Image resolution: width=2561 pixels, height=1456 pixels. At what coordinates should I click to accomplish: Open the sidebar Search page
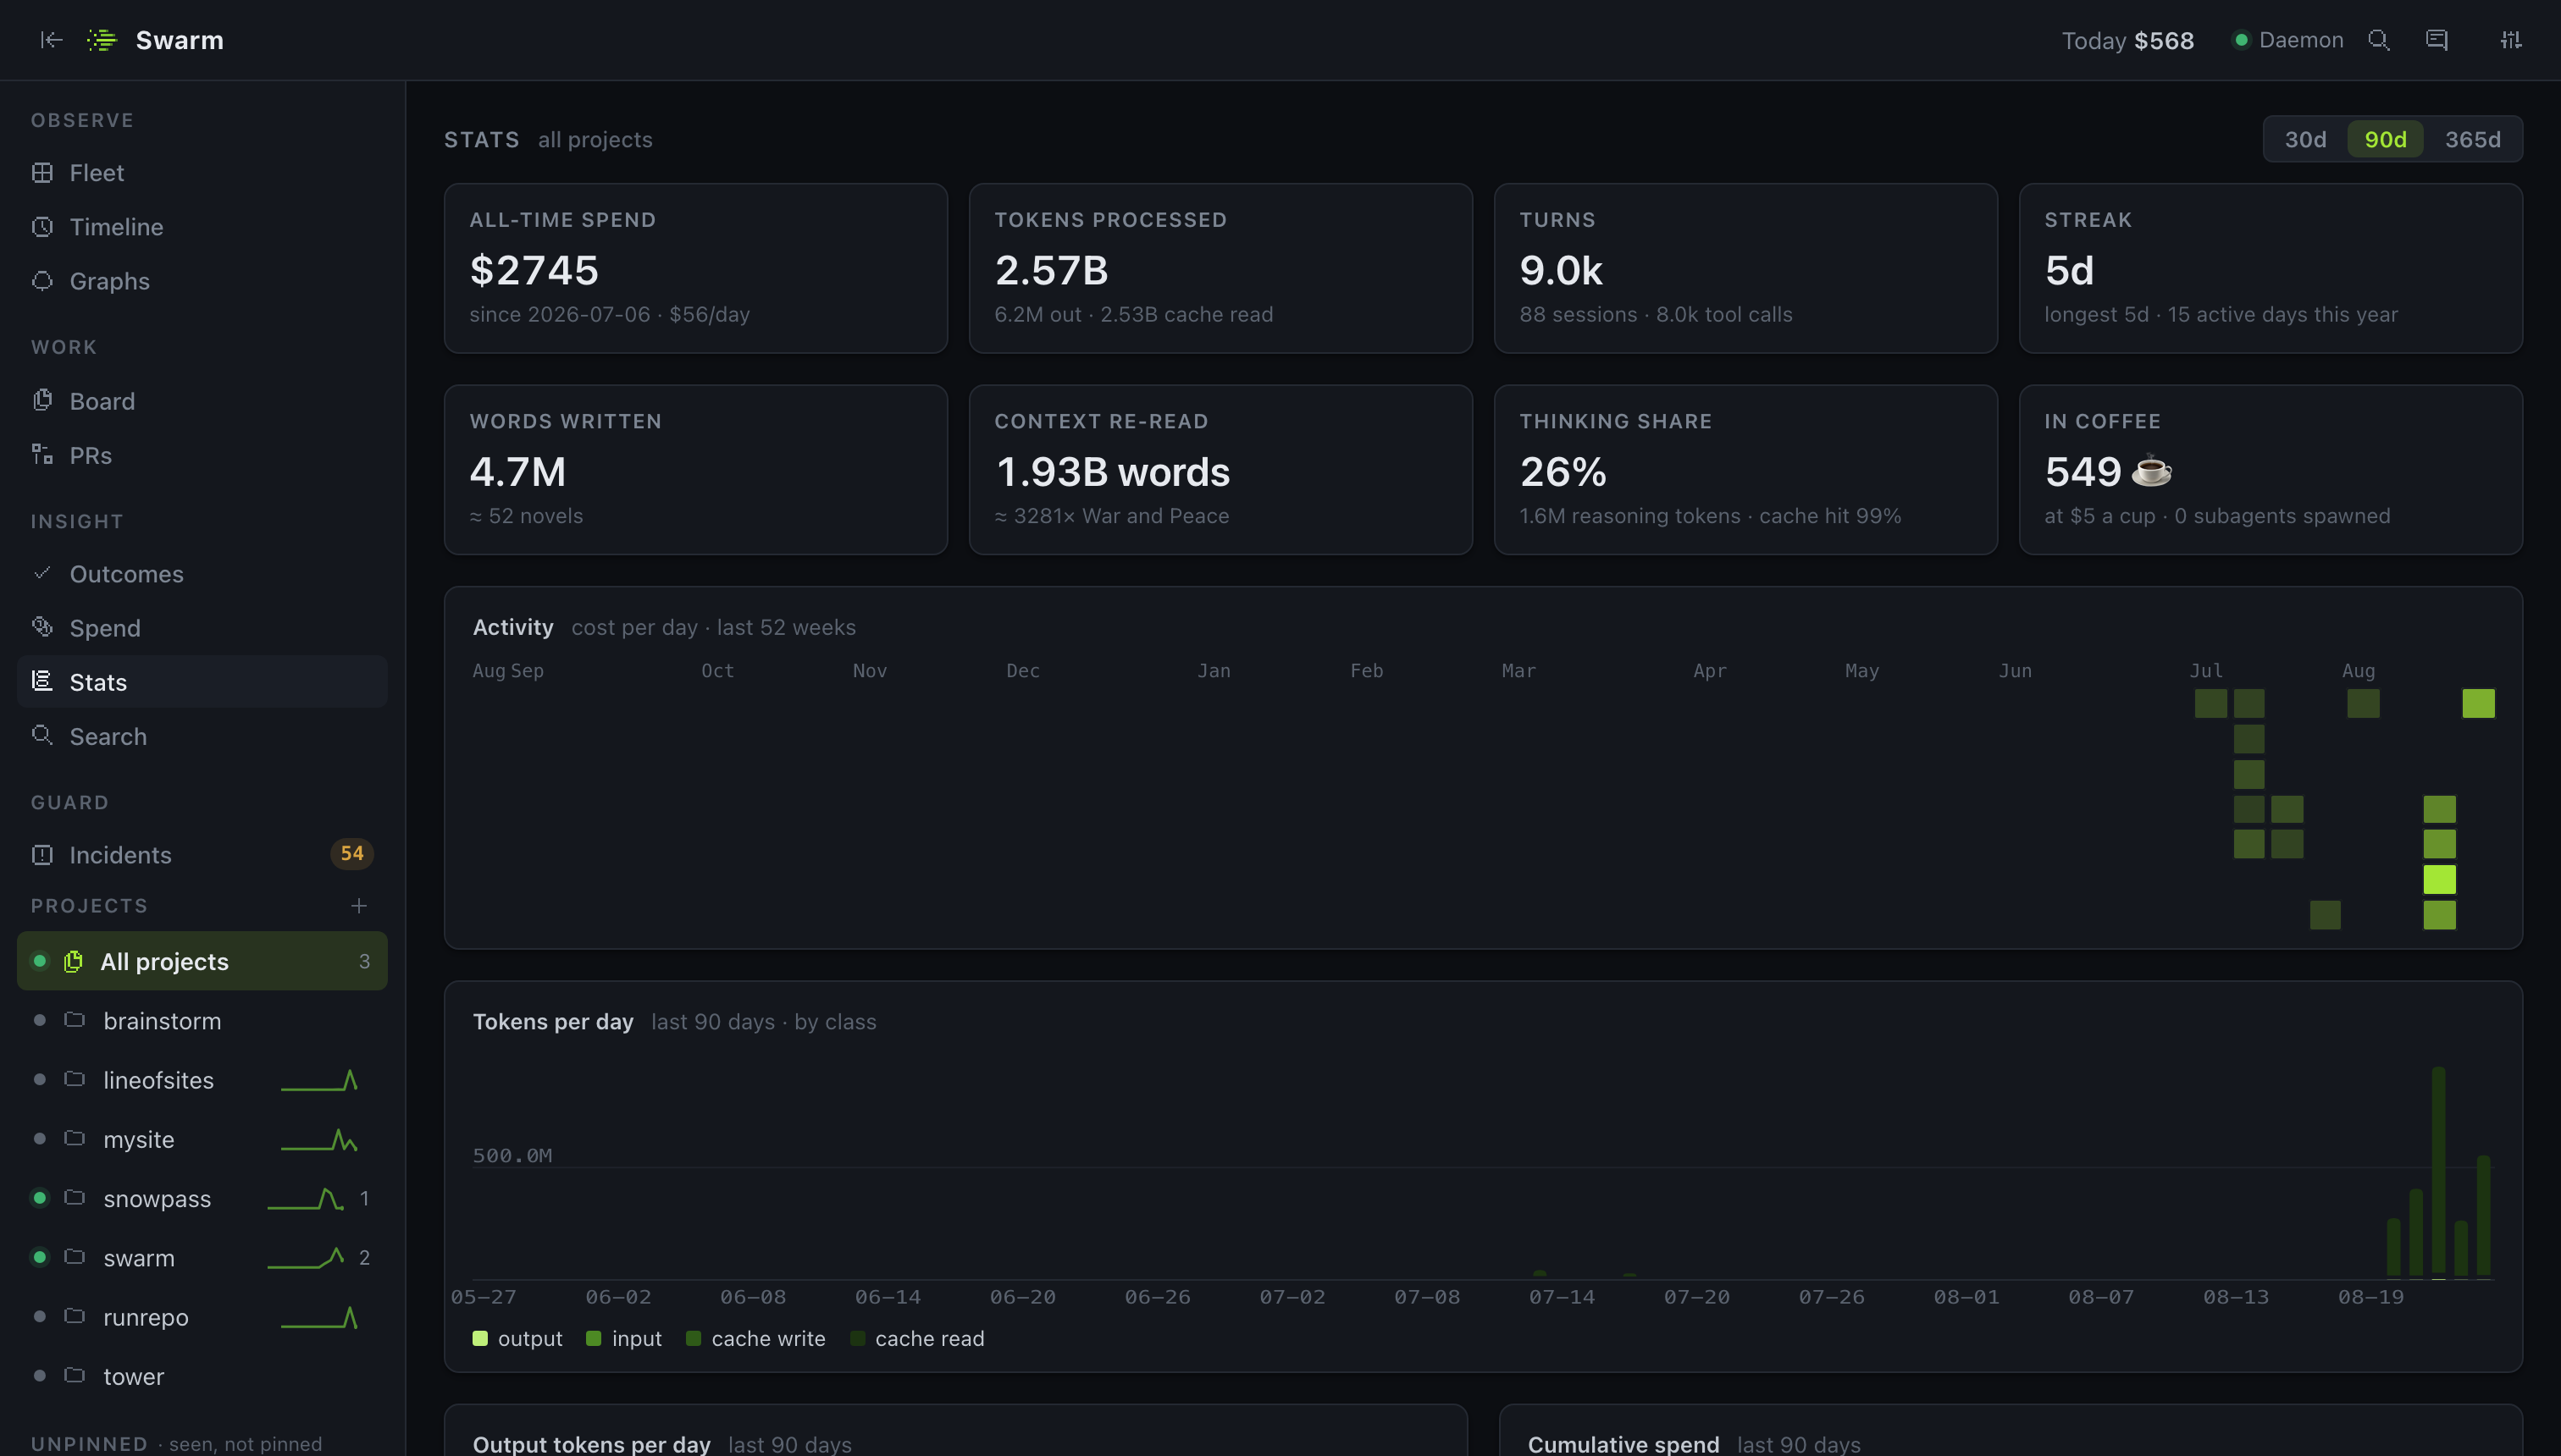point(202,735)
